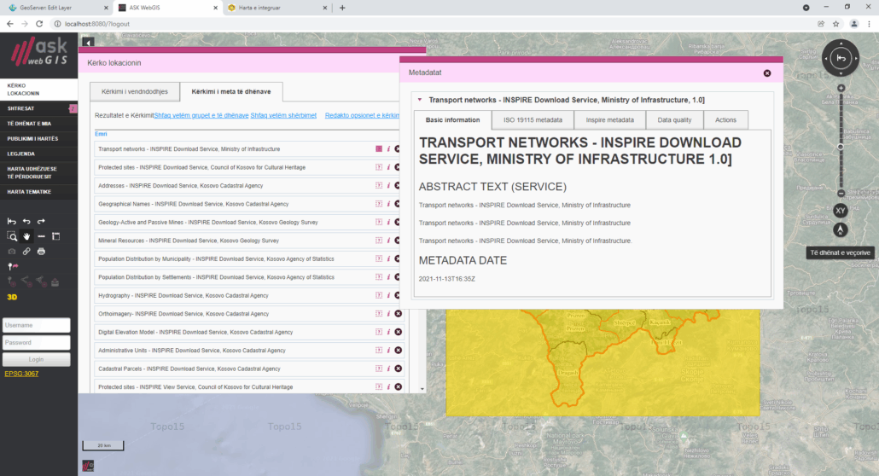Toggle extent box for Addresses Download Service
This screenshot has height=476, width=879.
click(x=379, y=186)
